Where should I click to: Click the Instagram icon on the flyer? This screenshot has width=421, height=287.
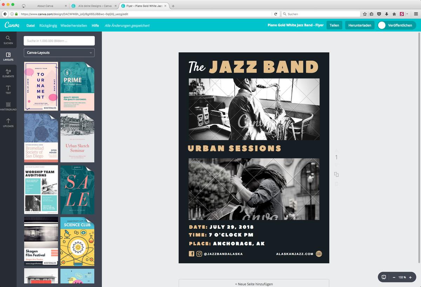(x=199, y=254)
